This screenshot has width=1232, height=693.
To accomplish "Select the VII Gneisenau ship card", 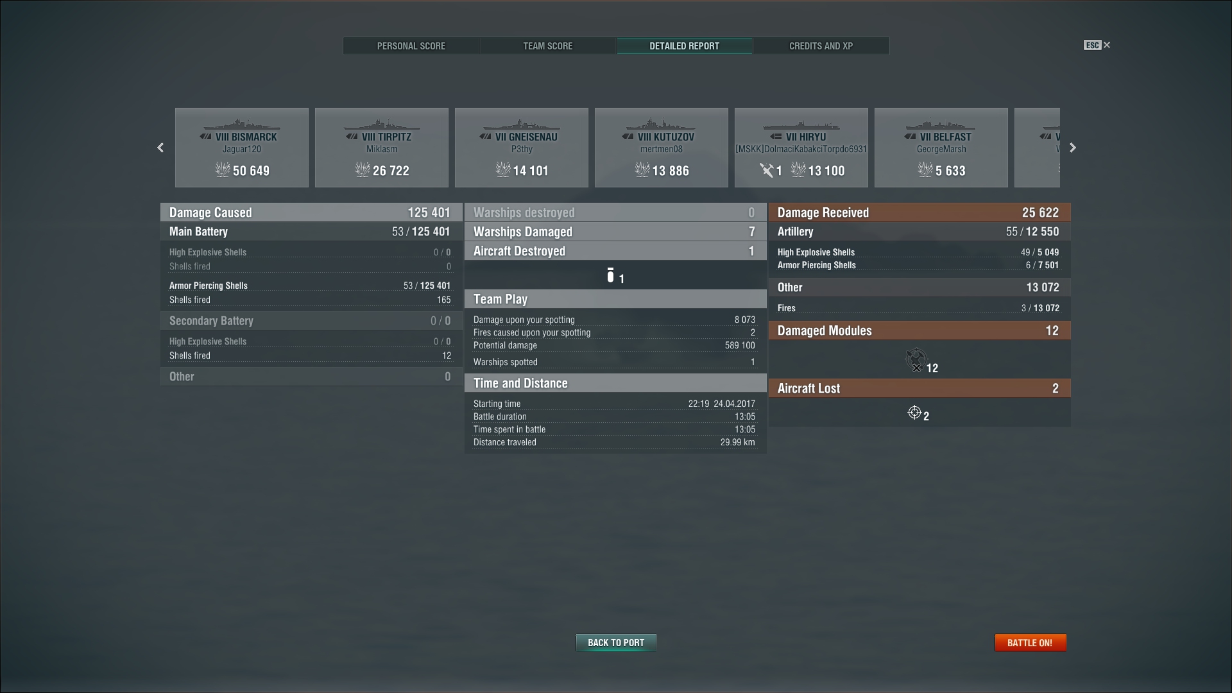I will pos(521,148).
